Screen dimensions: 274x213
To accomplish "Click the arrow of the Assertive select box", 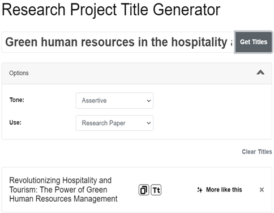I will click(149, 101).
